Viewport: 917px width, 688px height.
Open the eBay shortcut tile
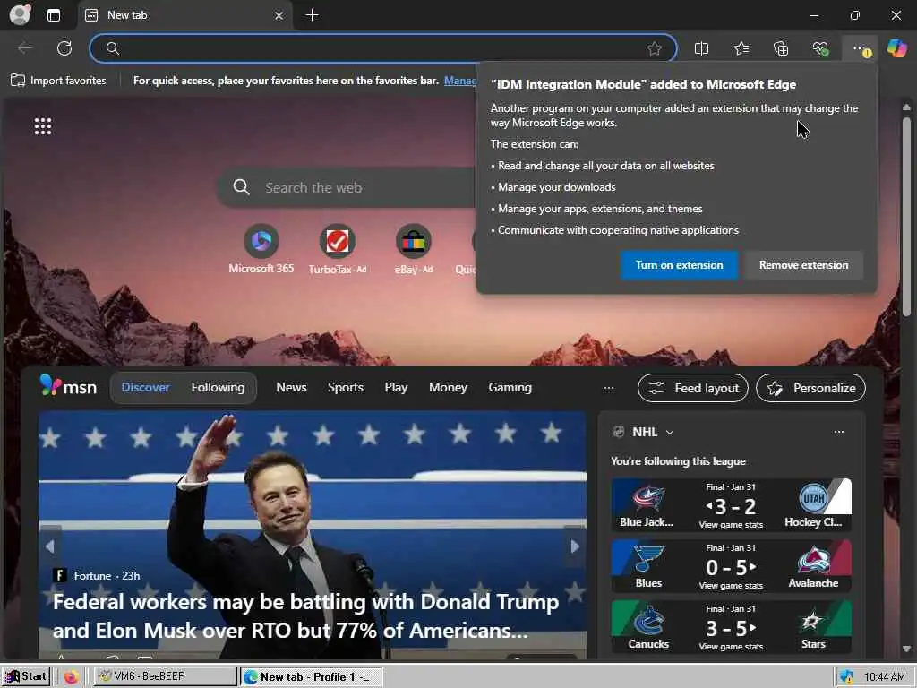(414, 250)
